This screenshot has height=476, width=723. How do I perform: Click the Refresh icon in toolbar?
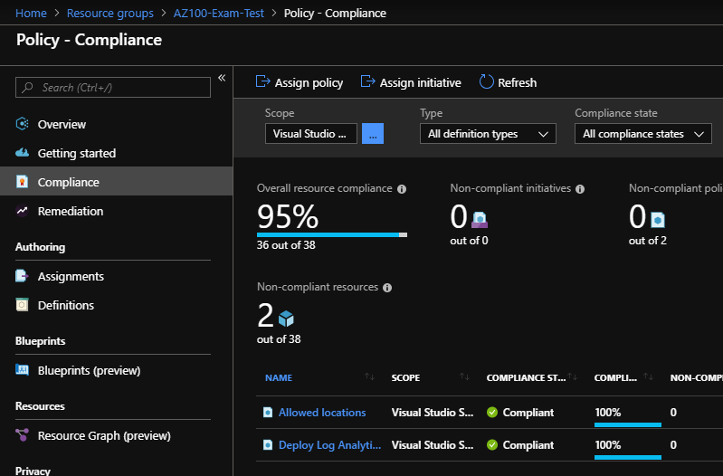click(x=486, y=81)
